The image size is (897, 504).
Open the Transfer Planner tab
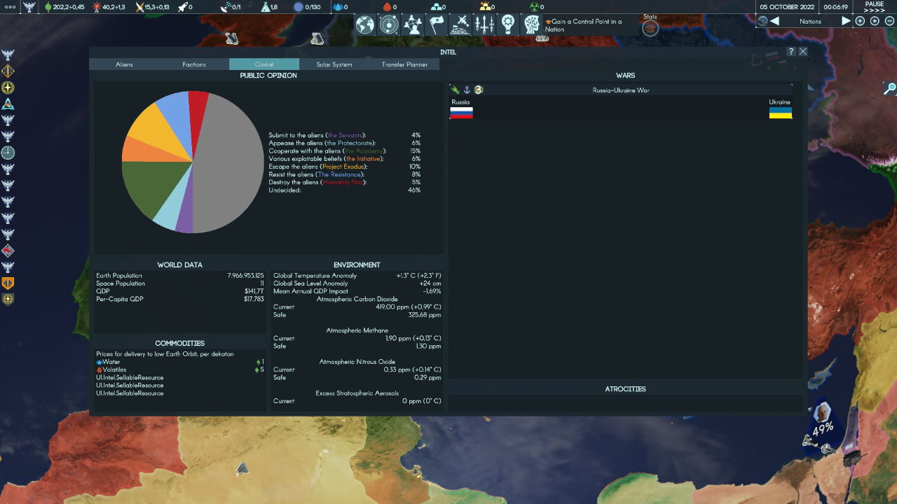tap(404, 64)
